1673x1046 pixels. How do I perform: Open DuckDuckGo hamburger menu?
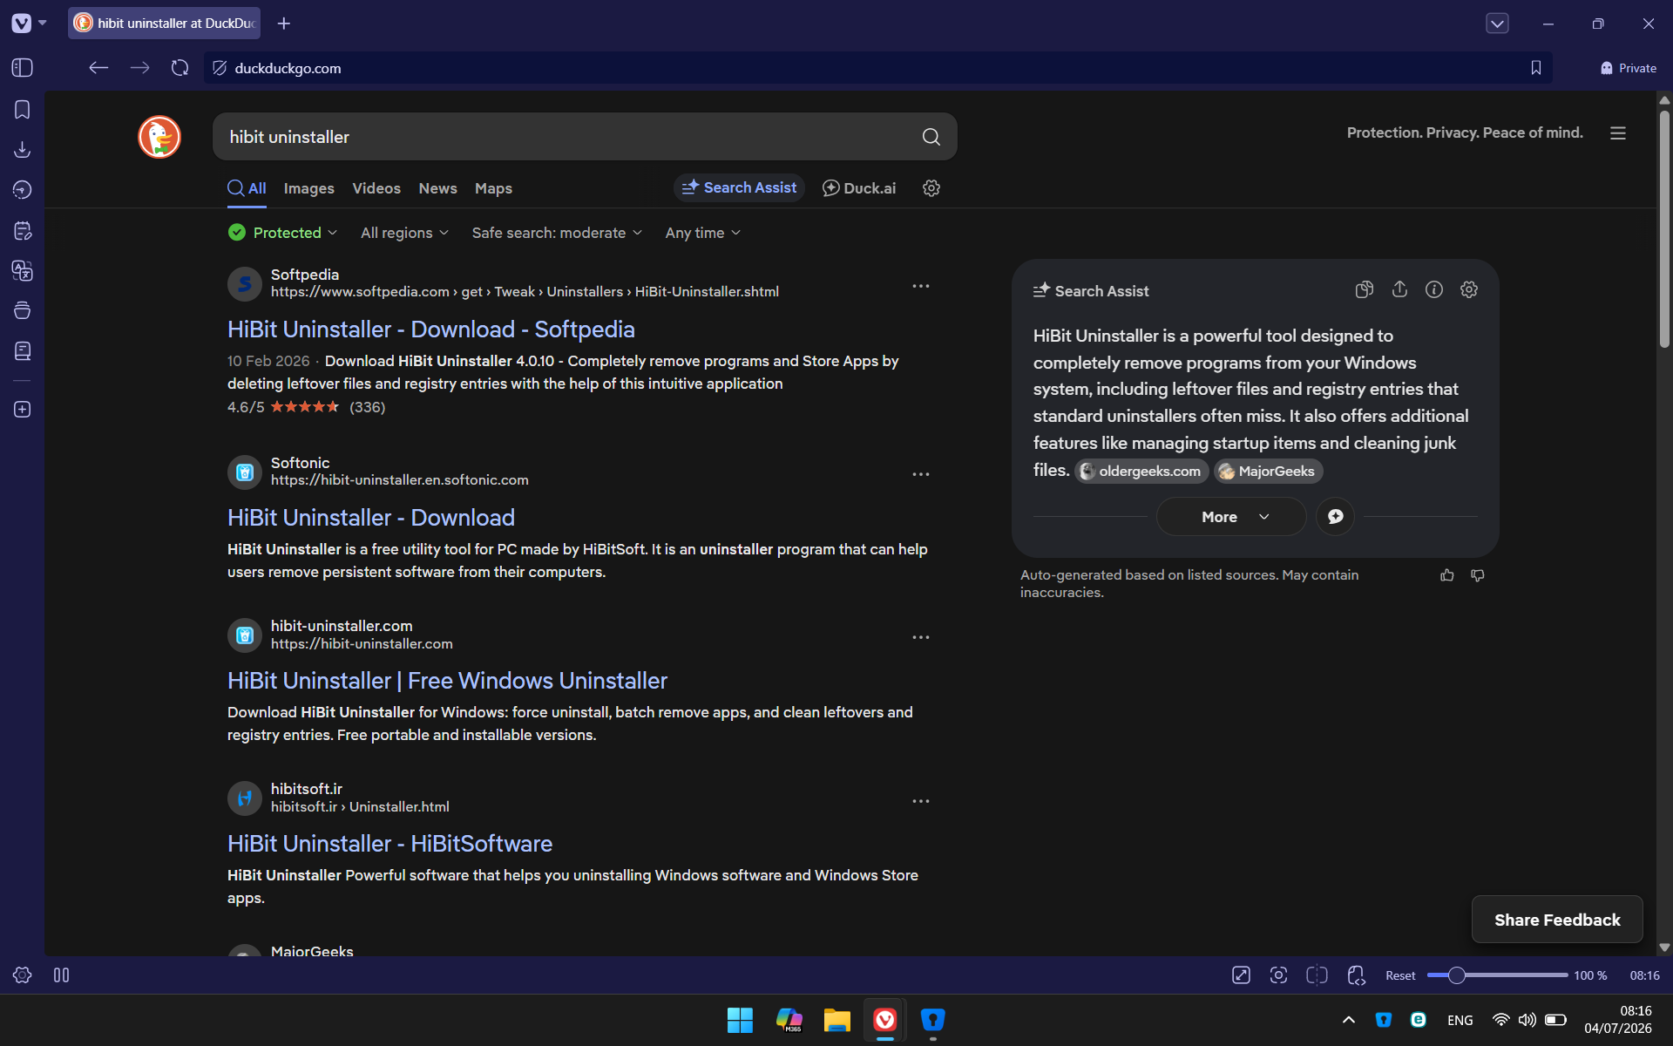1618,133
